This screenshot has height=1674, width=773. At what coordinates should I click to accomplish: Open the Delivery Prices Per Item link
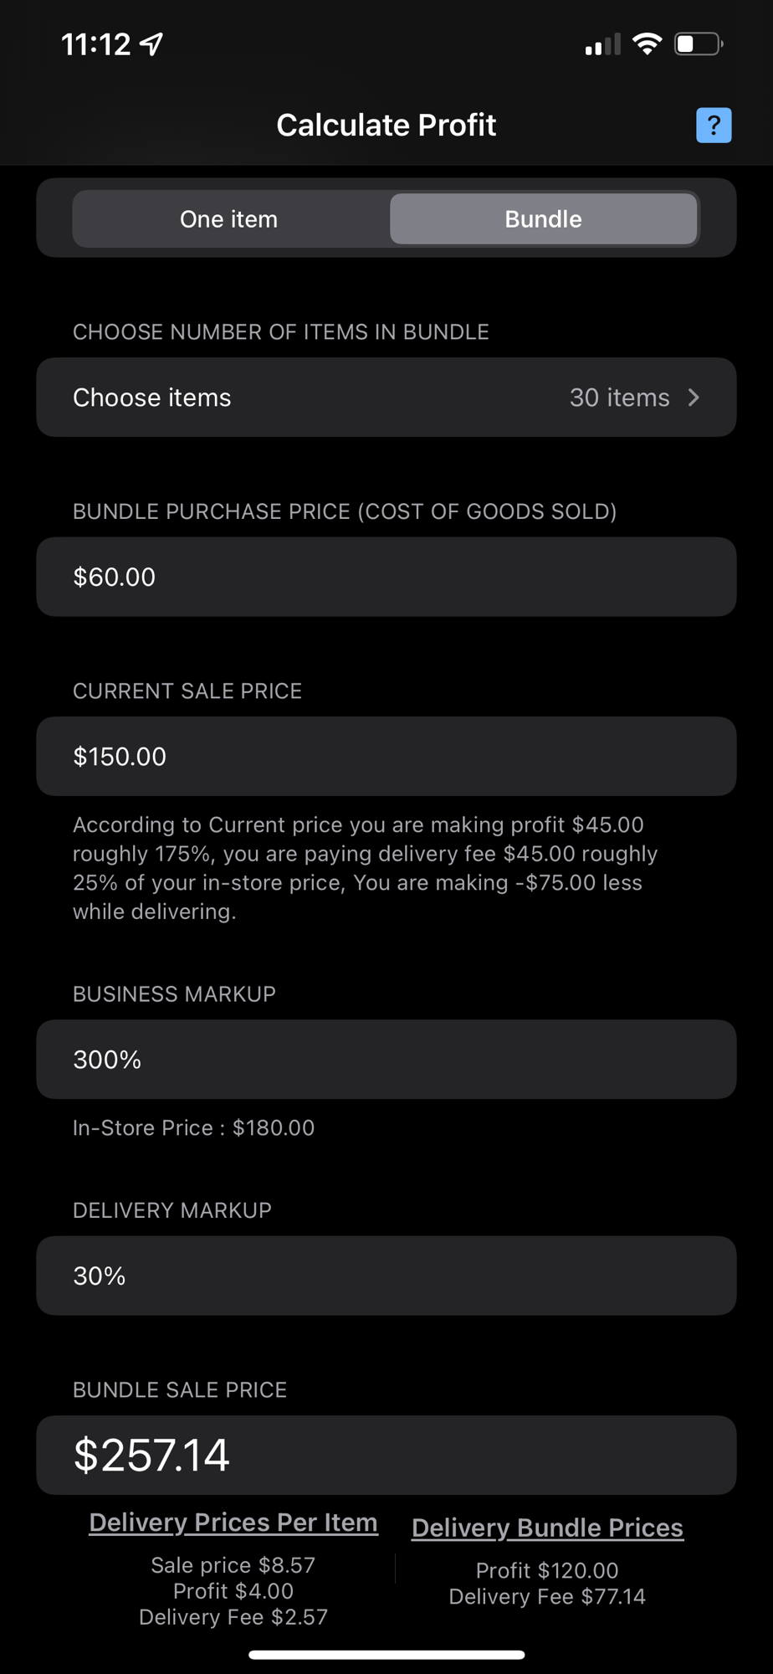(x=233, y=1523)
